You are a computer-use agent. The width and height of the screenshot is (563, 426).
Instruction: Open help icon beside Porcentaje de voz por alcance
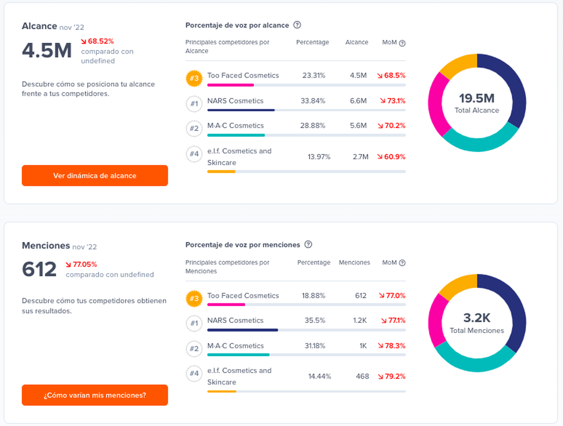tap(297, 25)
